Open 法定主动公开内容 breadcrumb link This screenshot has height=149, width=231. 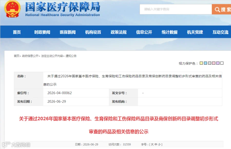click(x=52, y=56)
